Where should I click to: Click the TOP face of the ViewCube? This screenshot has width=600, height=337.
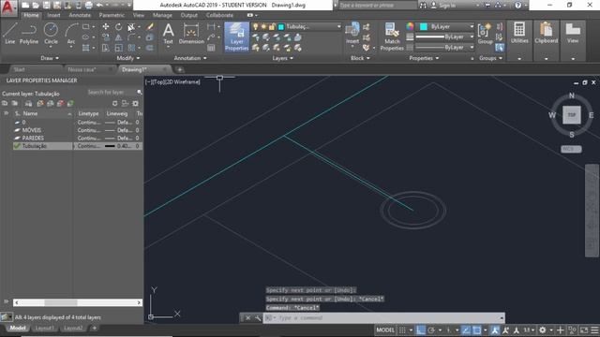click(571, 115)
